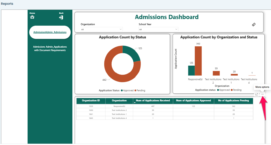The height and width of the screenshot is (145, 271).
Task: Click the Test Institutions 2 bar
Action: (x=216, y=73)
